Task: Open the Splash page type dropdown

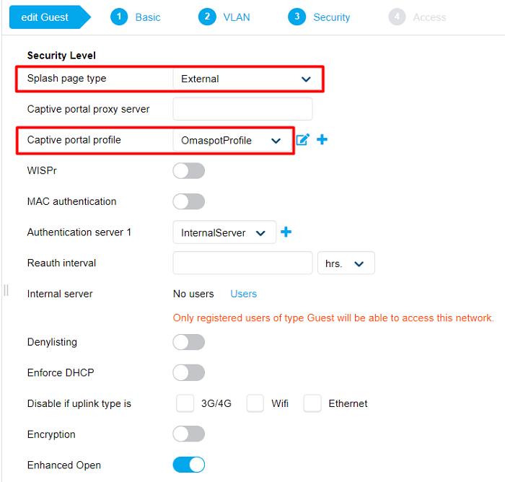Action: coord(246,79)
